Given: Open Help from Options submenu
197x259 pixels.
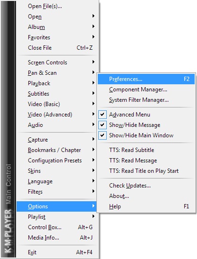Looking at the screenshot, I should tap(146, 206).
